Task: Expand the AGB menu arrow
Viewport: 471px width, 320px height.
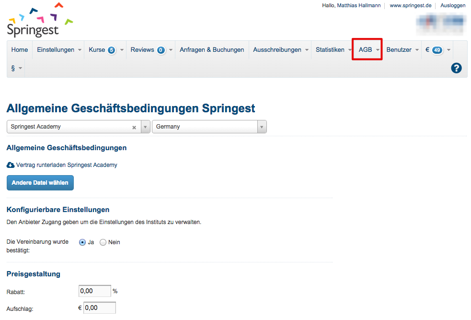Action: click(x=378, y=50)
